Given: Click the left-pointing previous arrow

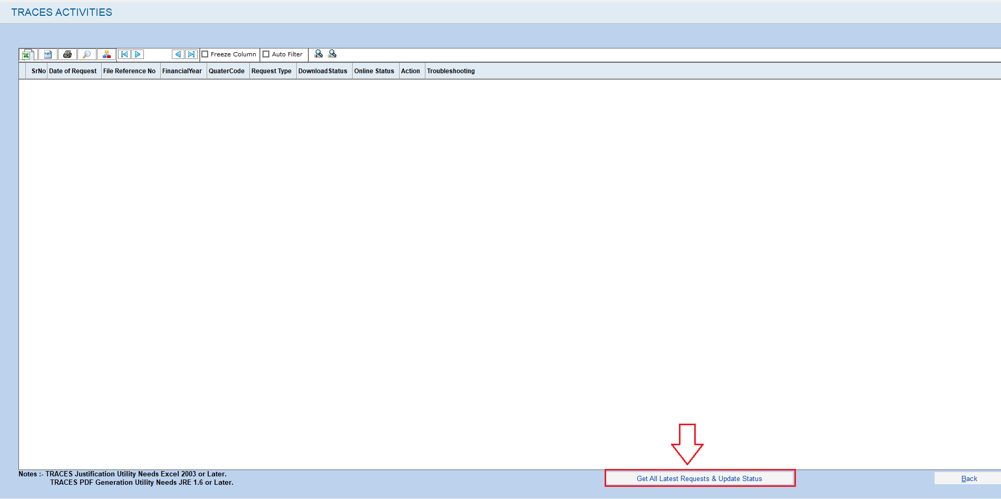Looking at the screenshot, I should pos(178,54).
